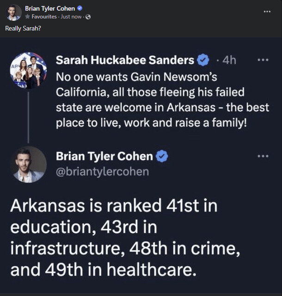Screen dimensions: 282x296
Task: Open the three-dot menu on Sarah's tweet
Action: [263, 60]
